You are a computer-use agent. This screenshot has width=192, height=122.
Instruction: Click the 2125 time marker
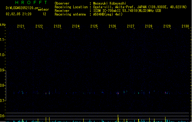(94, 26)
